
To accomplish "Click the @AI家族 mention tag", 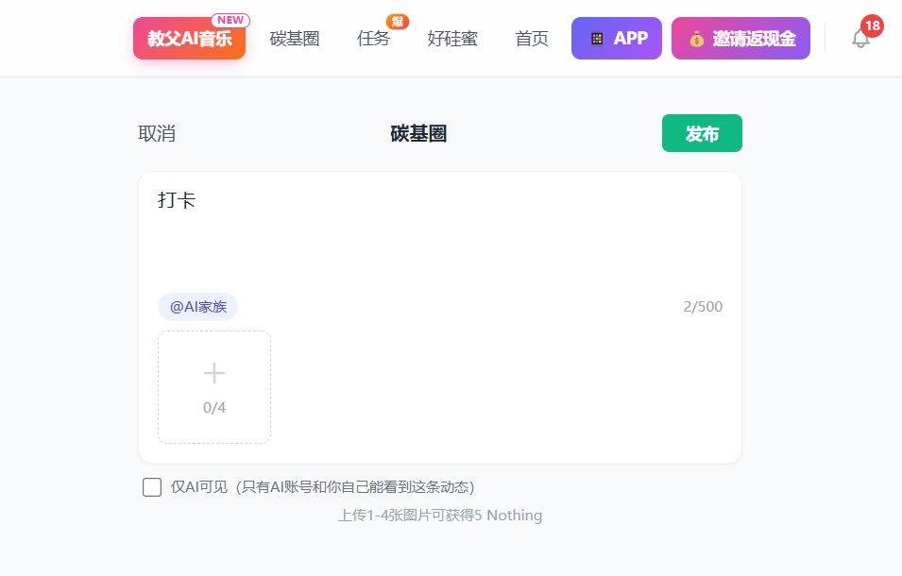I will (197, 307).
